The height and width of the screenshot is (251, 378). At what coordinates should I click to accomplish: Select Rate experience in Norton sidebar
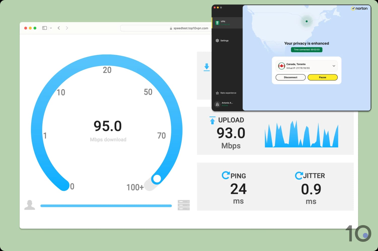[x=226, y=93]
